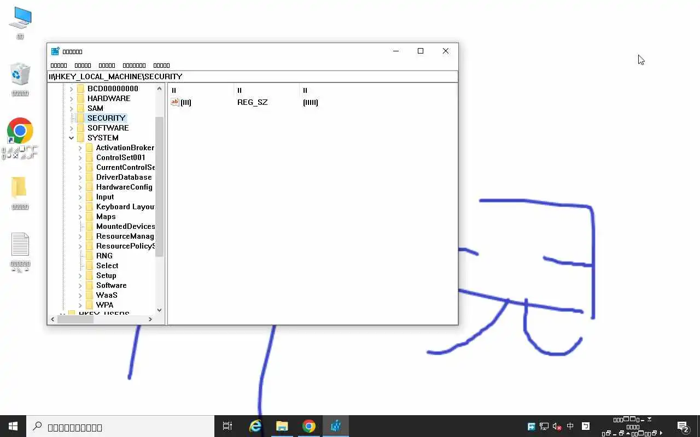Select the SYSTEM tree label
Image resolution: width=700 pixels, height=437 pixels.
pos(103,138)
